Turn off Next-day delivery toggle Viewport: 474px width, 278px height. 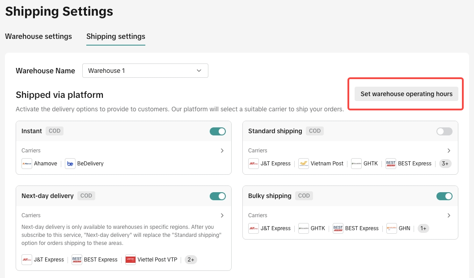(218, 196)
